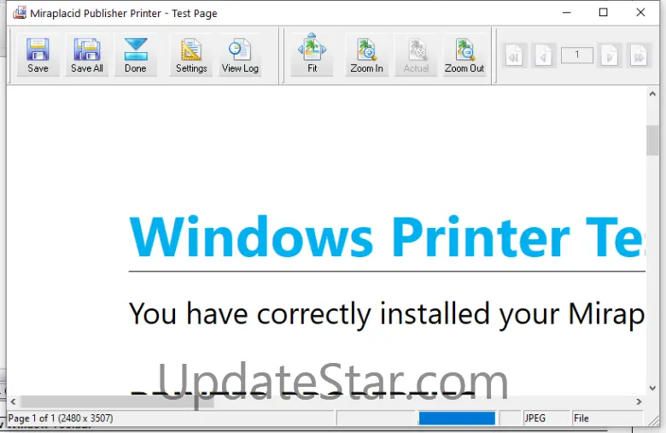
Task: Click the Save All floppy icon
Action: 86,56
